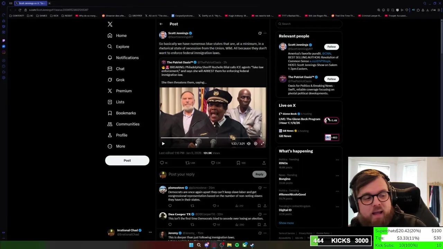Click Grok icon on Scott Jennings post
This screenshot has width=443, height=249.
[260, 33]
